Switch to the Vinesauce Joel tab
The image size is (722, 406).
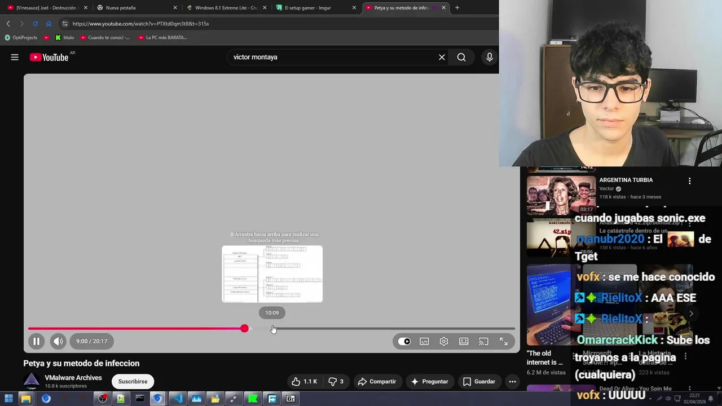[47, 8]
